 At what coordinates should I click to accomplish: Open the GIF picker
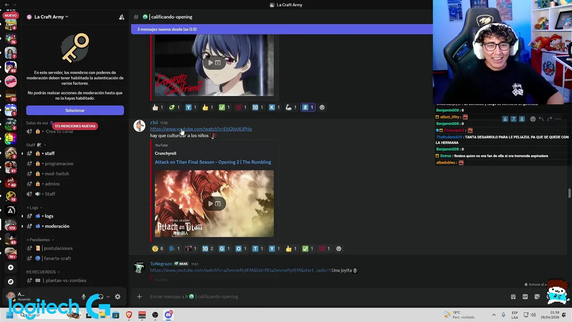(525, 297)
